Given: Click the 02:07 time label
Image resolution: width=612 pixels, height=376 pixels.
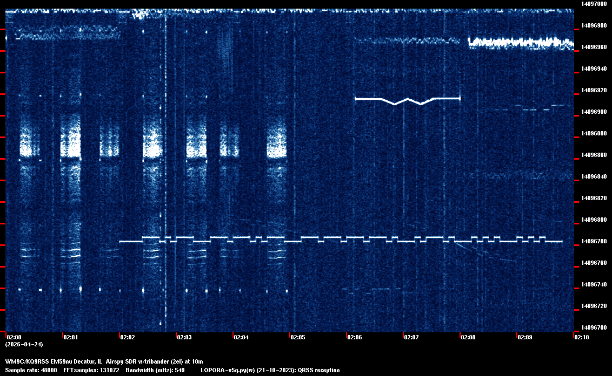Looking at the screenshot, I should [x=411, y=337].
